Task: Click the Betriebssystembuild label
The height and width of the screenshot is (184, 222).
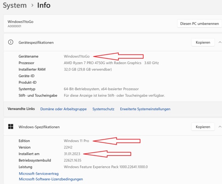Action: (x=35, y=160)
